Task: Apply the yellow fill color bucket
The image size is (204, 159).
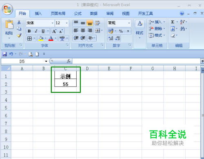Action: pos(41,38)
